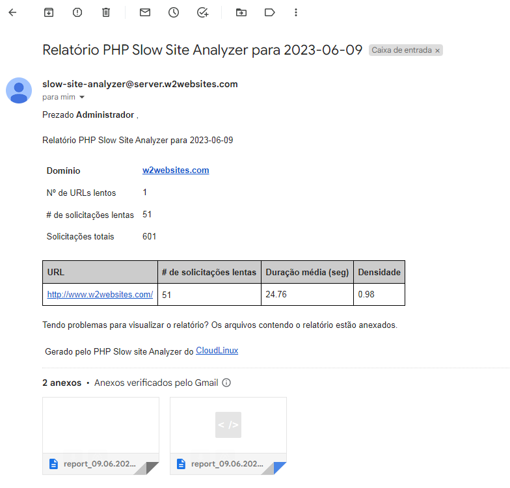This screenshot has height=488, width=510.
Task: Click the email subject title
Action: 202,50
